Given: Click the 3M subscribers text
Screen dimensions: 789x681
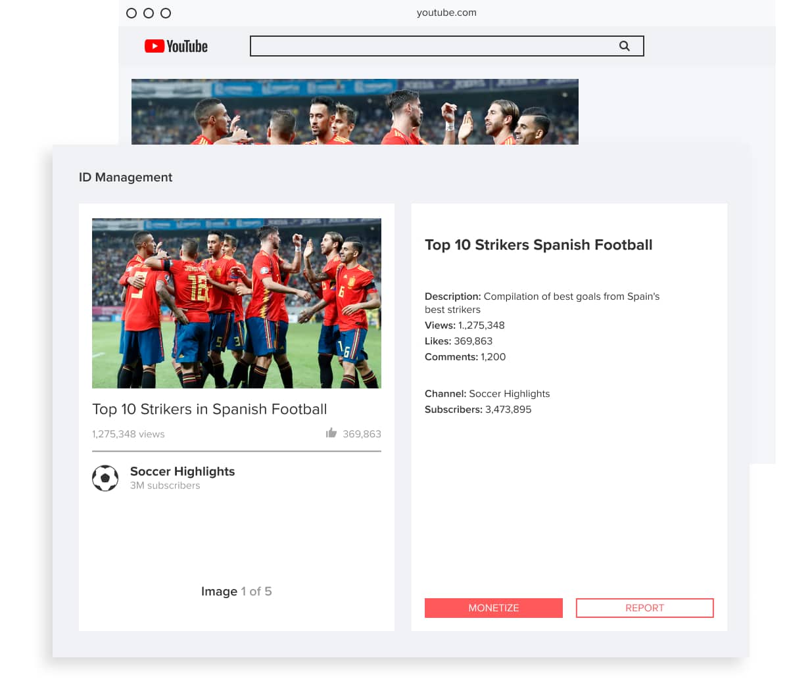Looking at the screenshot, I should pos(165,486).
